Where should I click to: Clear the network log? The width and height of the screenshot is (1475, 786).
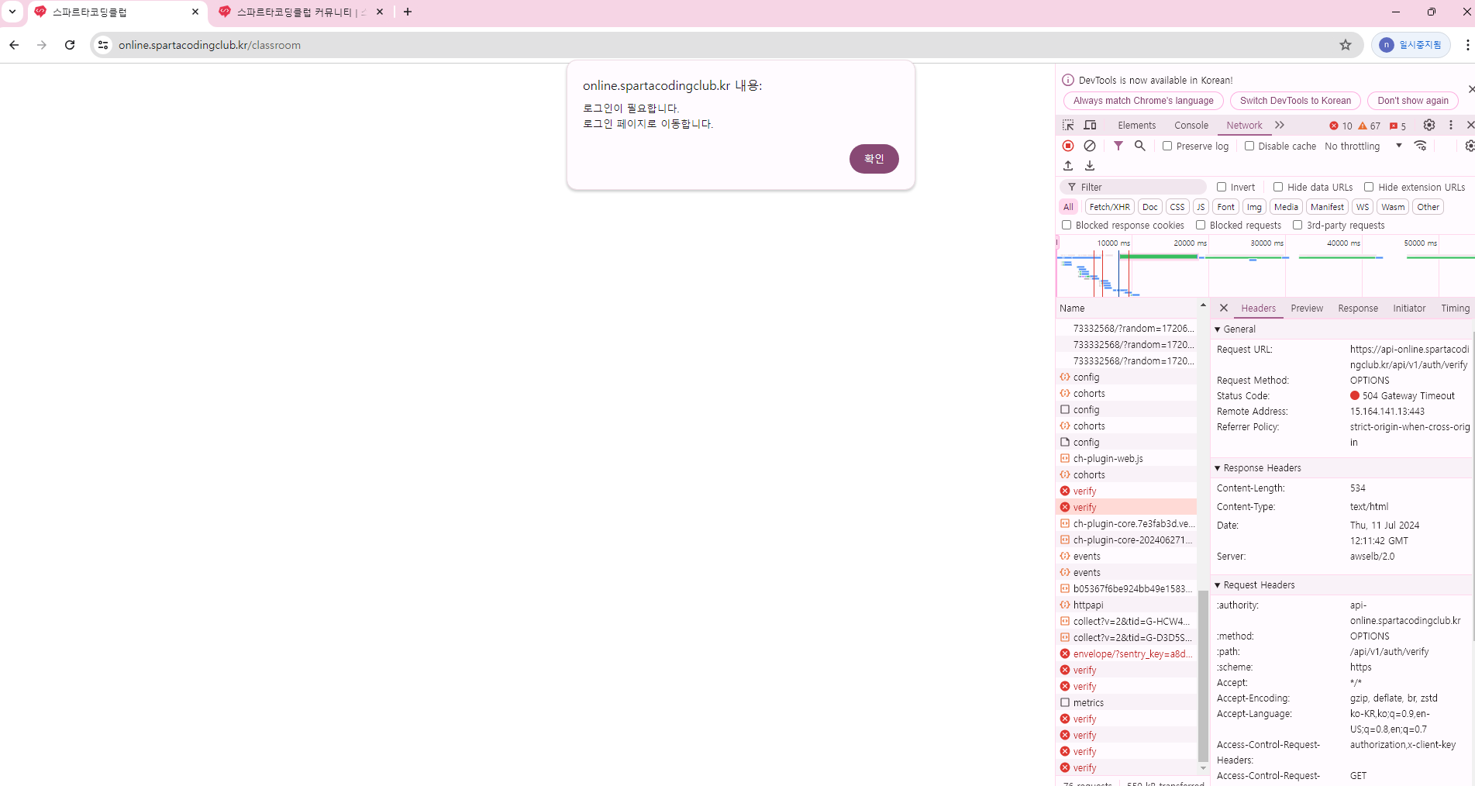coord(1090,146)
